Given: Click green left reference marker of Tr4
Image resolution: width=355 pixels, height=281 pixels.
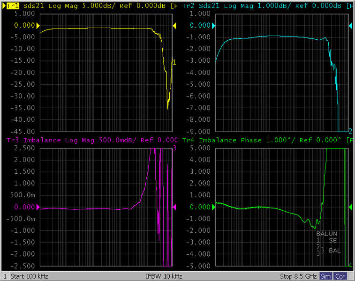Looking at the screenshot, I should click(x=213, y=207).
